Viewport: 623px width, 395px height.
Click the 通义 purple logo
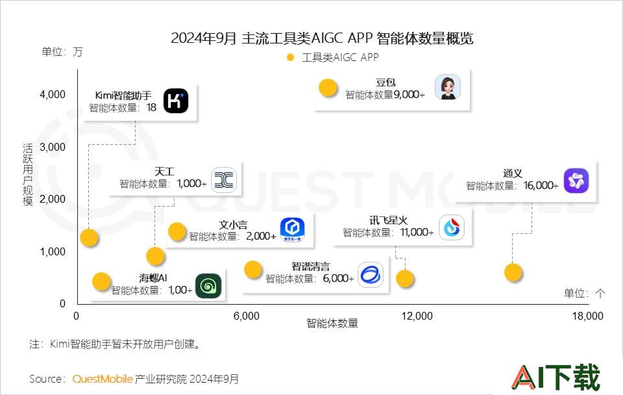[576, 181]
